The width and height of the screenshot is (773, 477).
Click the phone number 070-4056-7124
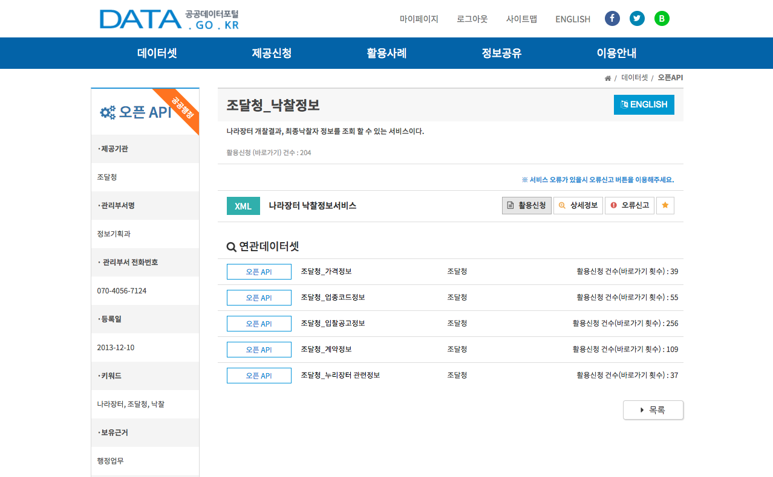click(122, 291)
